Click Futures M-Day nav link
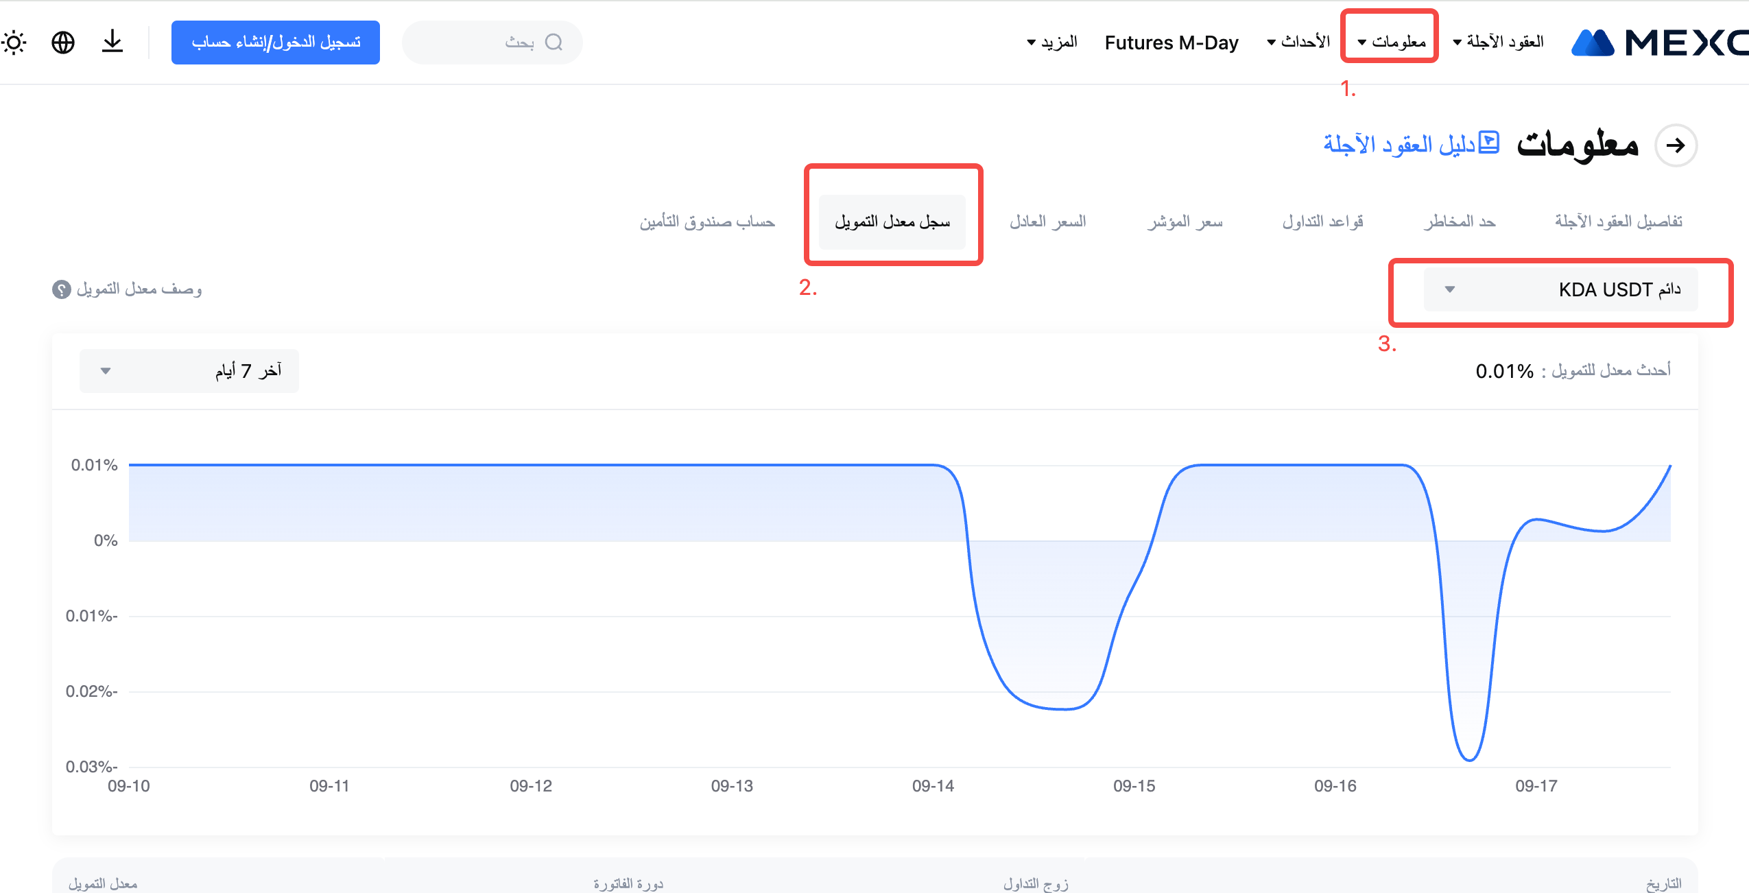 point(1171,43)
